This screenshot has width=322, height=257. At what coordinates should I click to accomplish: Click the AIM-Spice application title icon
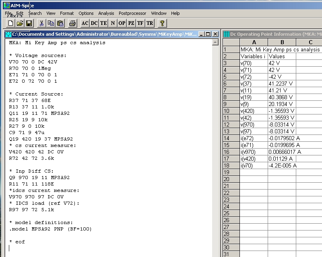click(x=6, y=6)
